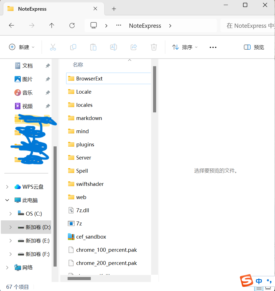The image size is (275, 291).
Task: Unpin 视频 via its pin icon
Action: [48, 106]
